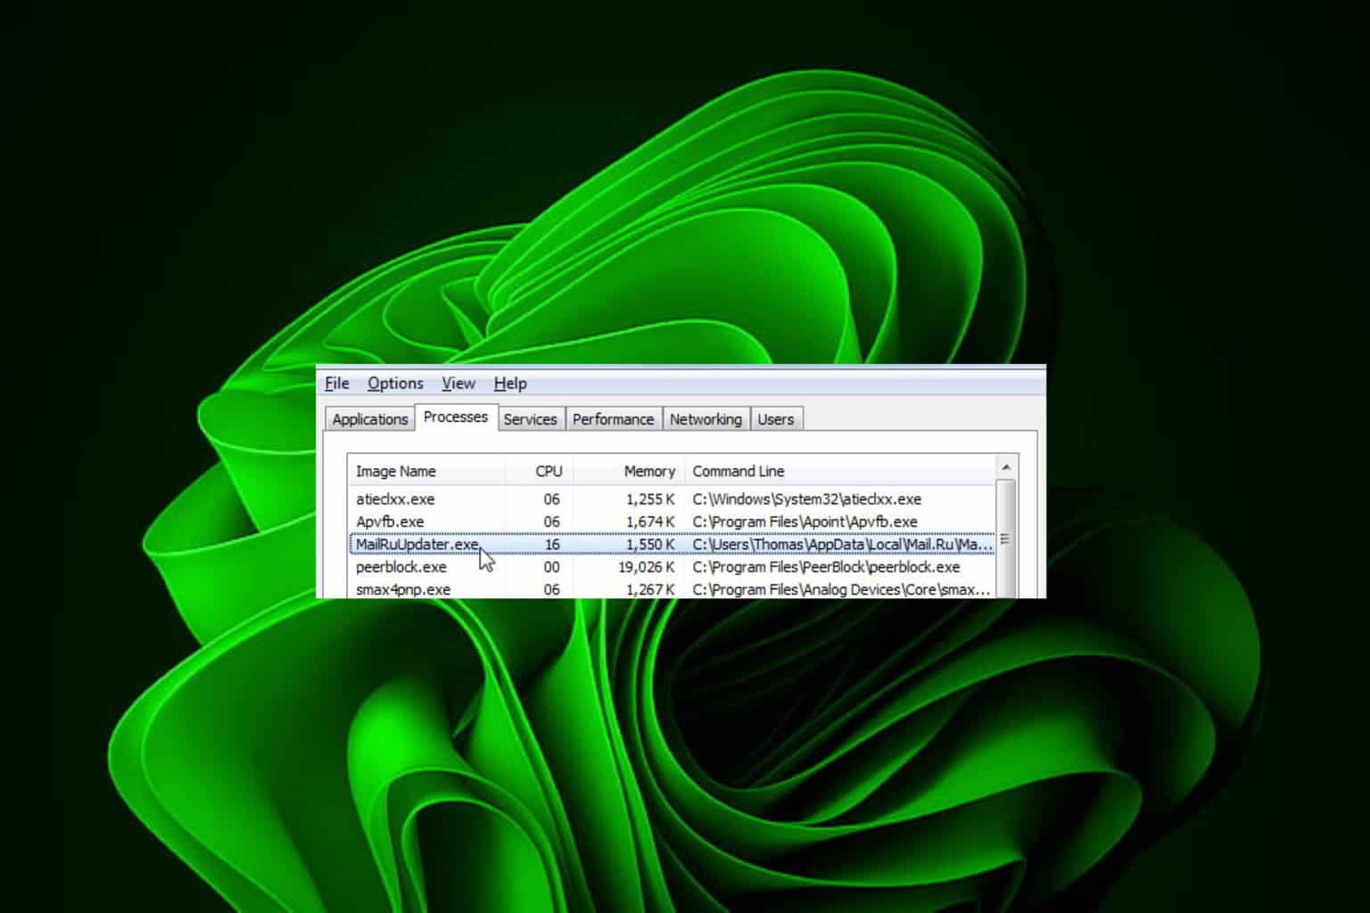This screenshot has height=913, width=1370.
Task: Switch to the Services tab
Action: pyautogui.click(x=530, y=419)
